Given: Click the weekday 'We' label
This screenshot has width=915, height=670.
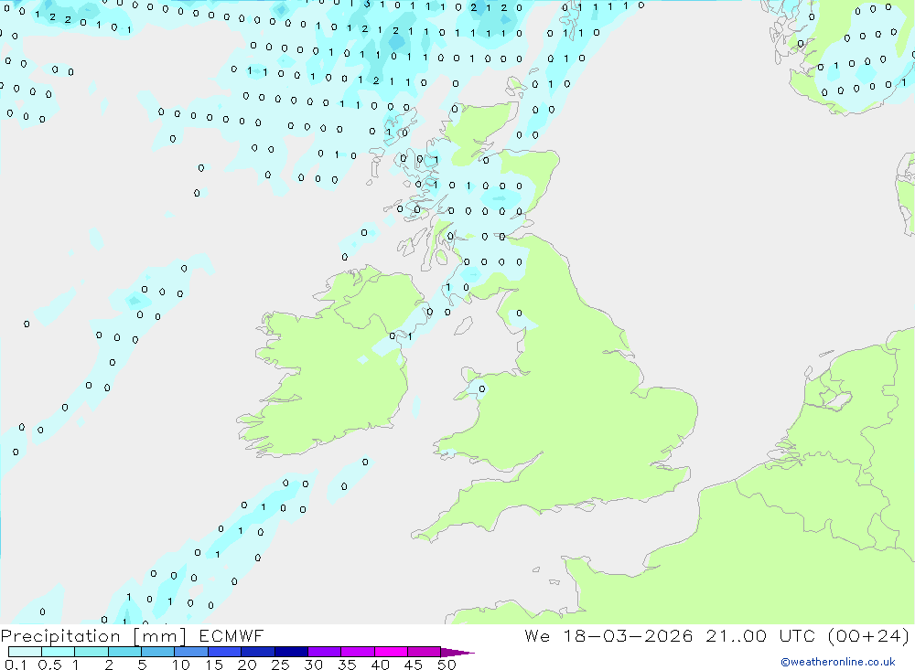Looking at the screenshot, I should [x=537, y=635].
